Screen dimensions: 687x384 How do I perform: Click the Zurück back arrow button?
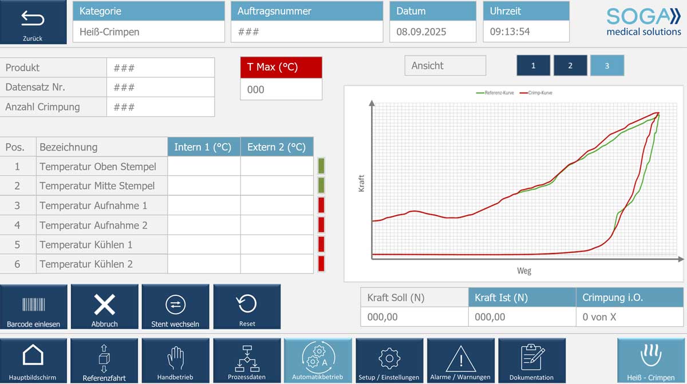tap(33, 22)
